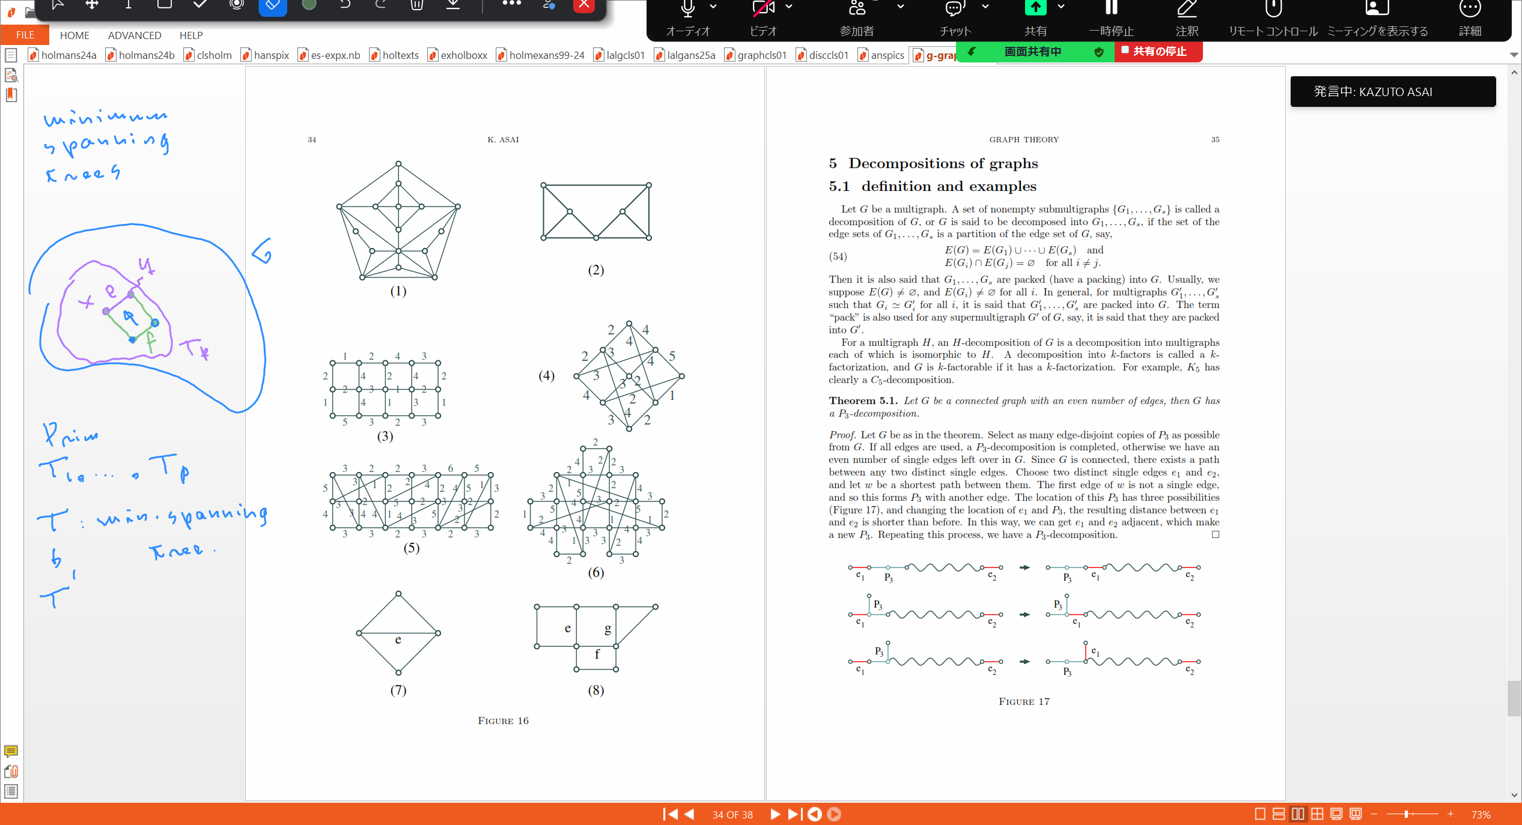
Task: Toggle the 注釈 annotate tools
Action: click(1187, 18)
